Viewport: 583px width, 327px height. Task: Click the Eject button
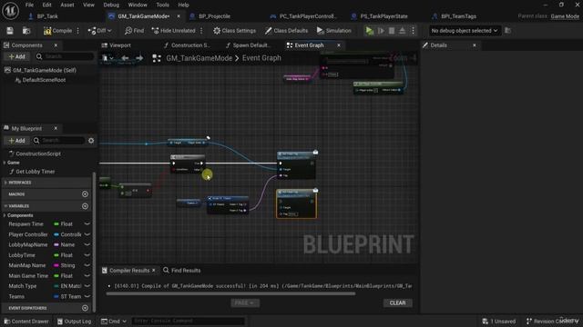[403, 31]
